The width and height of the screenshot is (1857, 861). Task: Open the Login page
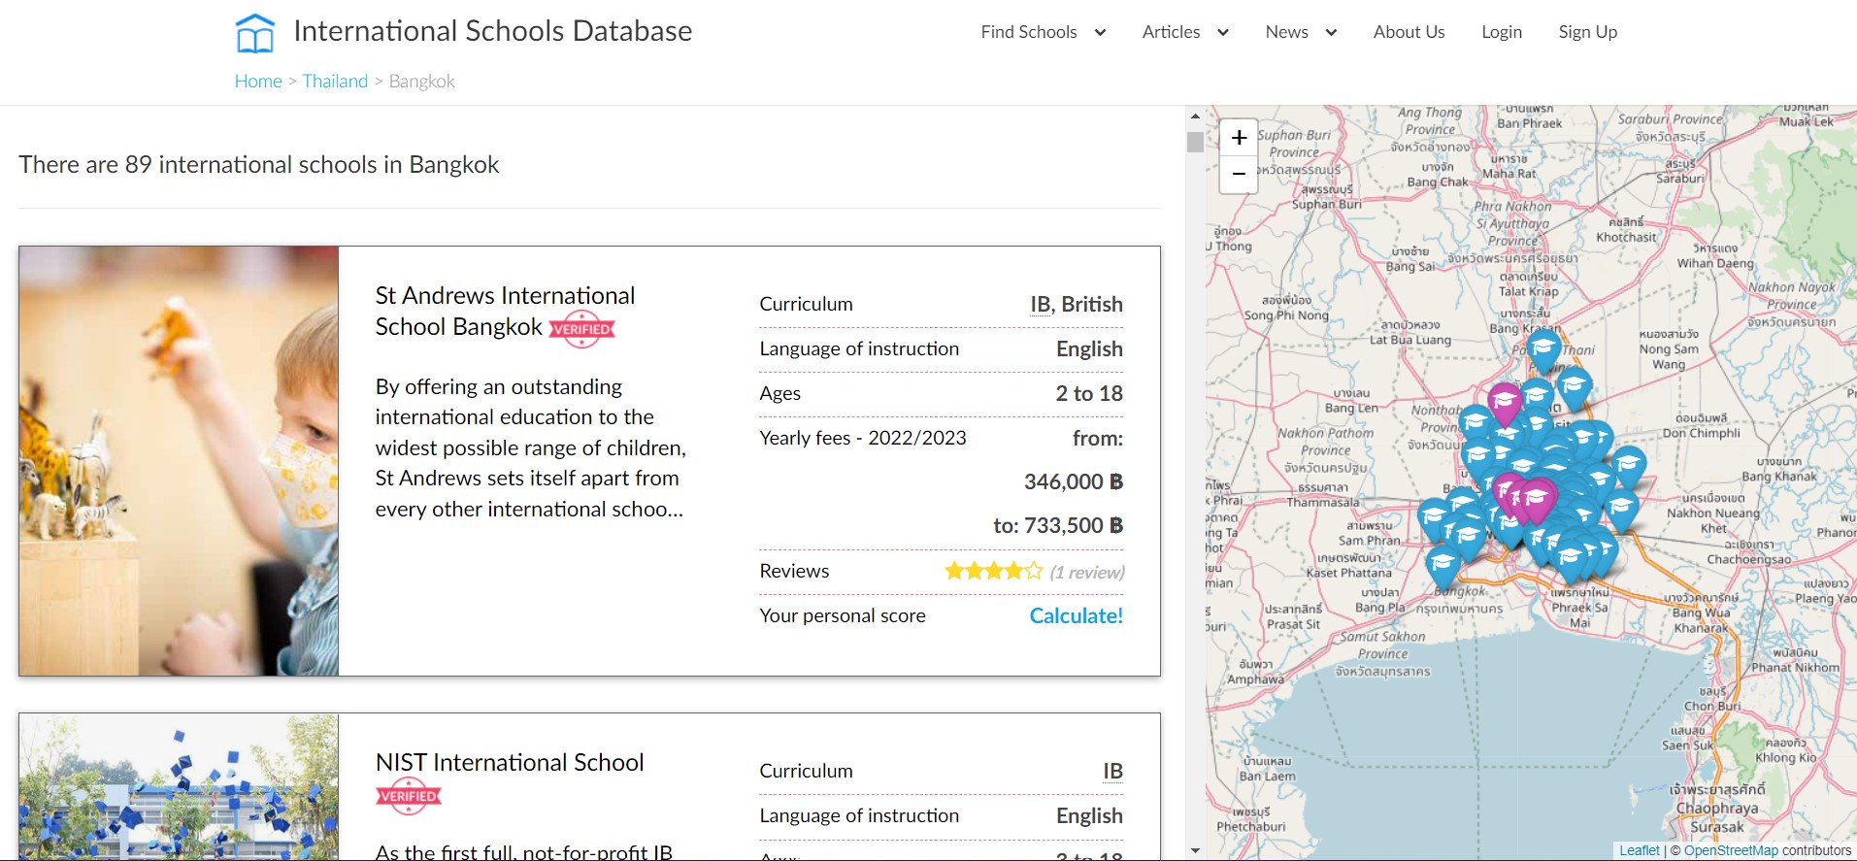click(1501, 32)
